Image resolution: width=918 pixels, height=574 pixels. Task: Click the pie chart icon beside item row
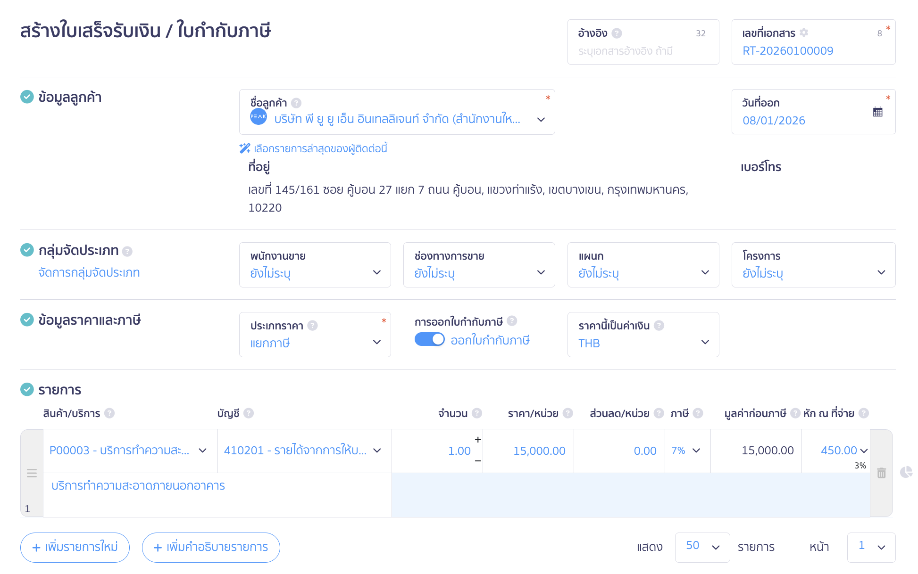coord(906,472)
